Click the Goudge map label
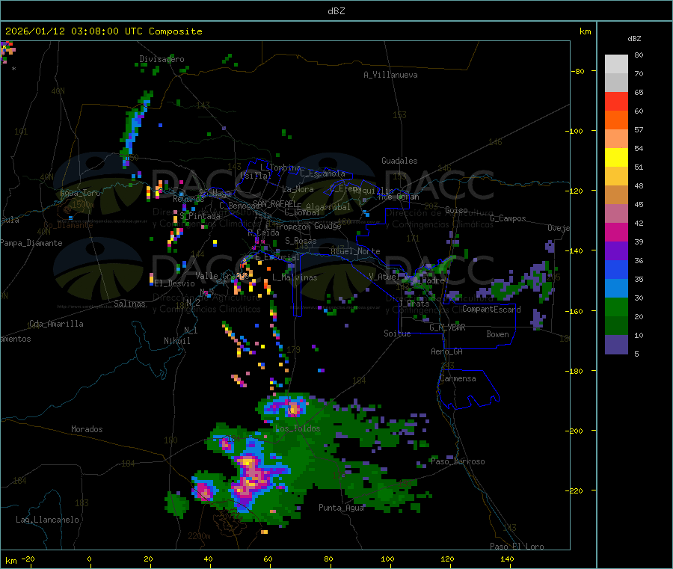 click(328, 226)
